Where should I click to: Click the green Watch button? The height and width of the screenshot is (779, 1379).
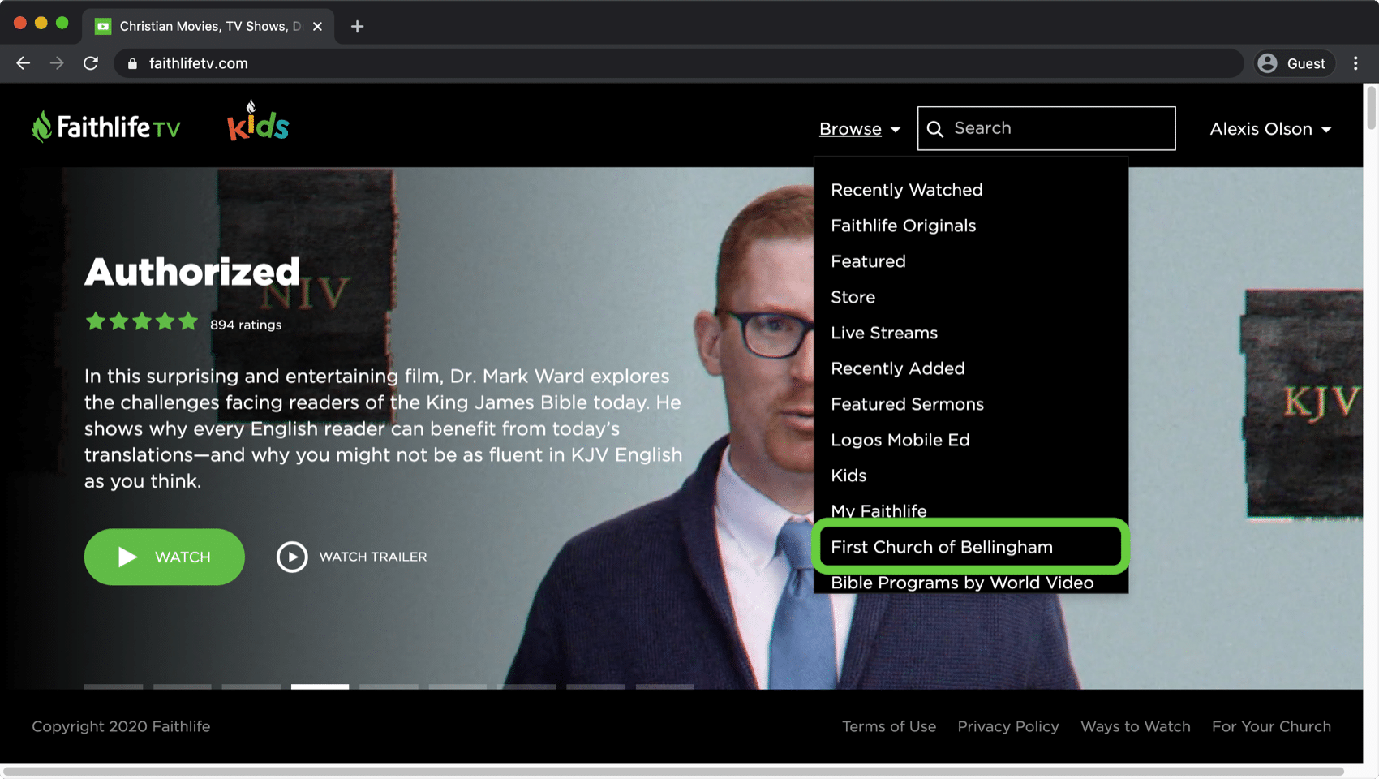164,557
